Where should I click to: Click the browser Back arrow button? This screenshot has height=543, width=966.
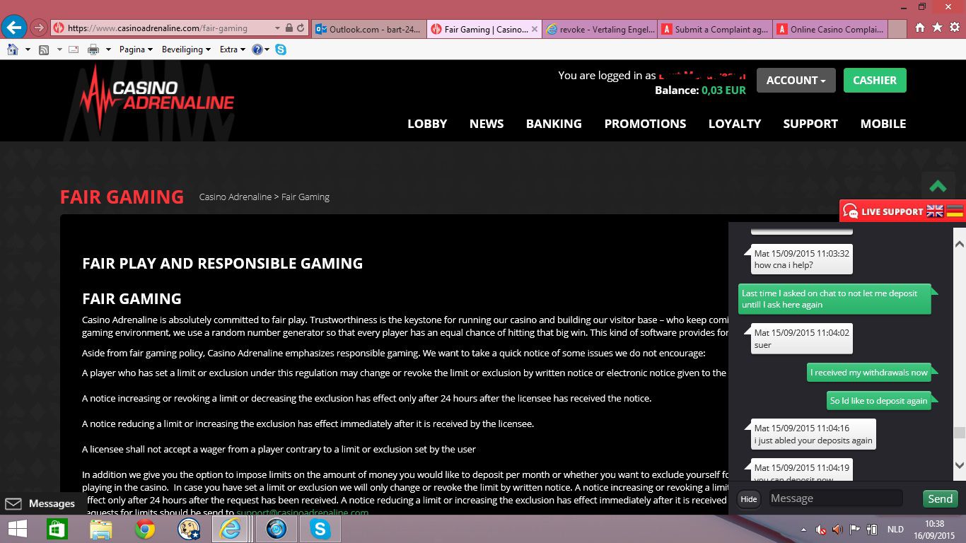14,28
